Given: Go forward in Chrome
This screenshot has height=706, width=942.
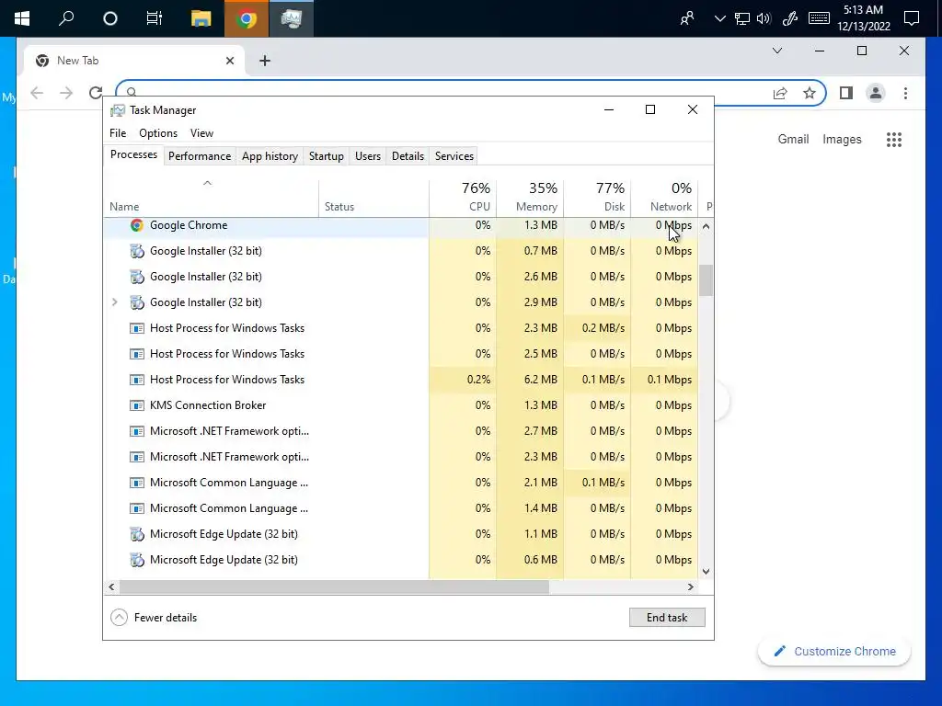Looking at the screenshot, I should 66,93.
